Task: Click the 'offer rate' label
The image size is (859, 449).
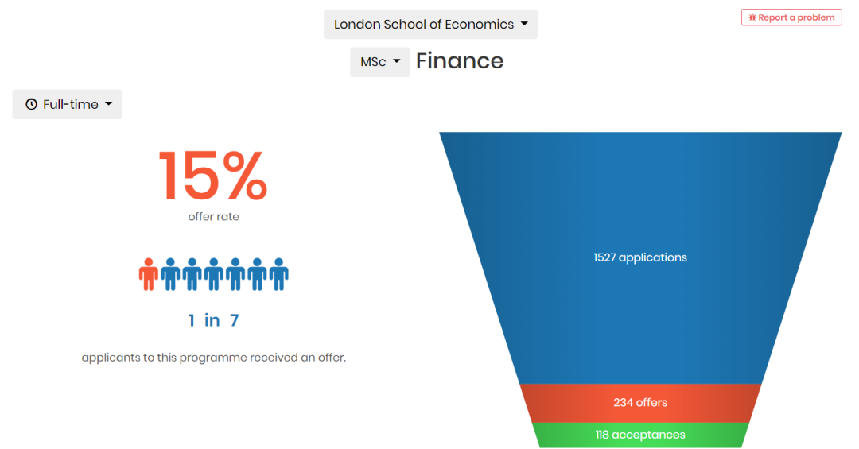Action: coord(214,216)
